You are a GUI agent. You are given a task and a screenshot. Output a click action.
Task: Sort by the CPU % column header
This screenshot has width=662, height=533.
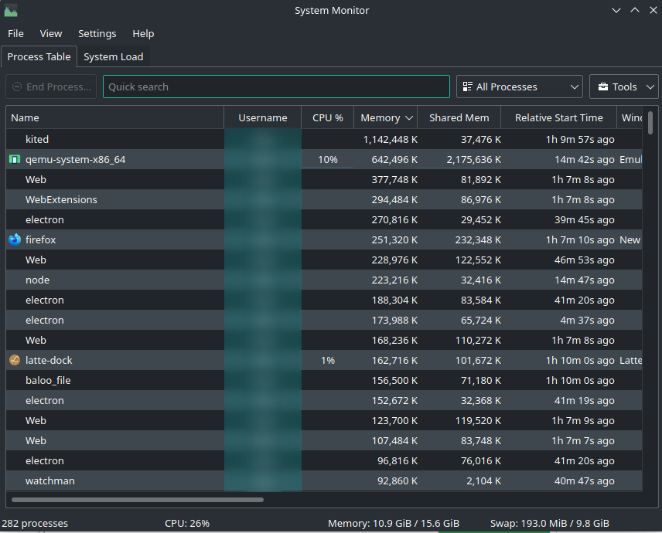[x=328, y=117]
